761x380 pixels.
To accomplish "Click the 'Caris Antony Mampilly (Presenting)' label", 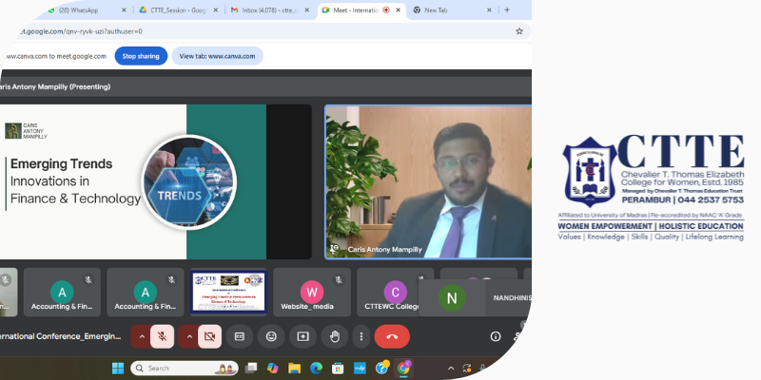I will click(x=54, y=86).
